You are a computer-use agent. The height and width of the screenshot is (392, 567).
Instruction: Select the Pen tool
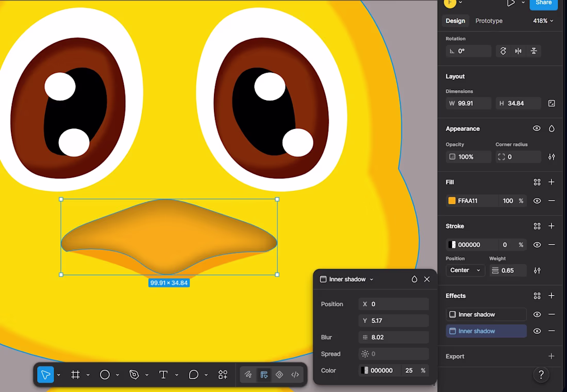pyautogui.click(x=134, y=374)
